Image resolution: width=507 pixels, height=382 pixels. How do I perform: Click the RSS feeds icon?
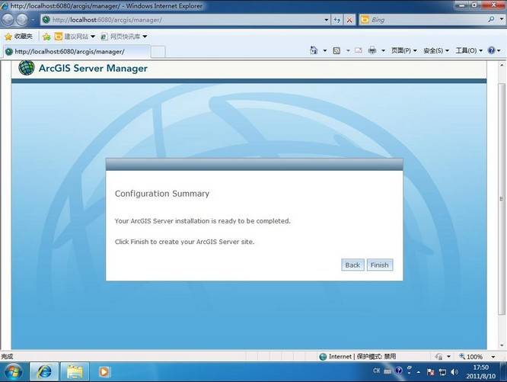click(x=336, y=50)
